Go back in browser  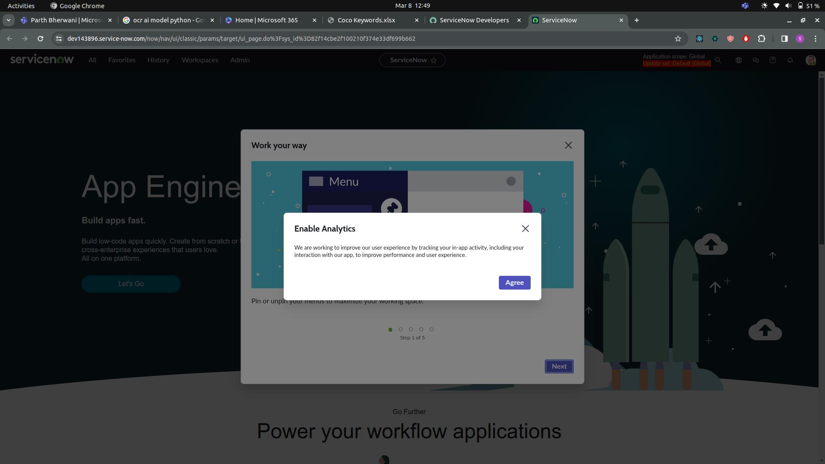[x=9, y=39]
